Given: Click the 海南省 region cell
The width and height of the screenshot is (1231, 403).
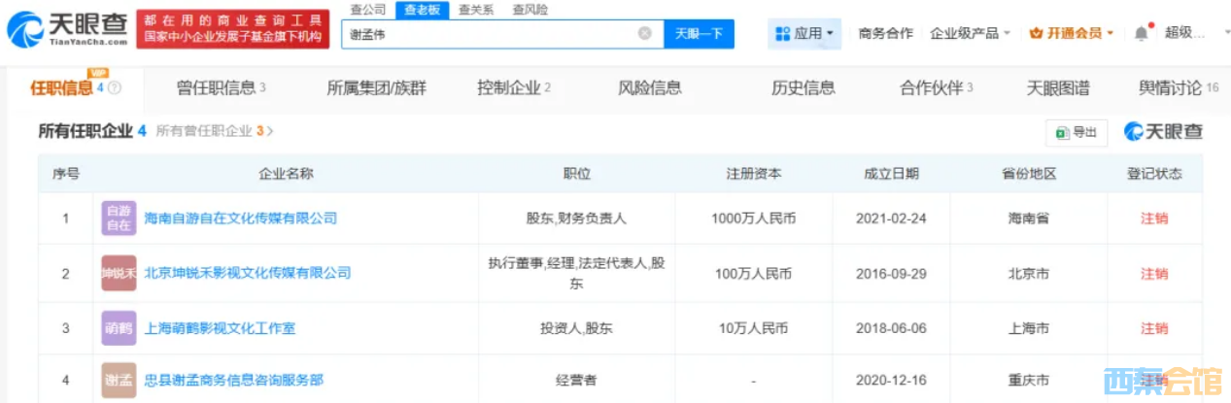Looking at the screenshot, I should [x=1029, y=218].
